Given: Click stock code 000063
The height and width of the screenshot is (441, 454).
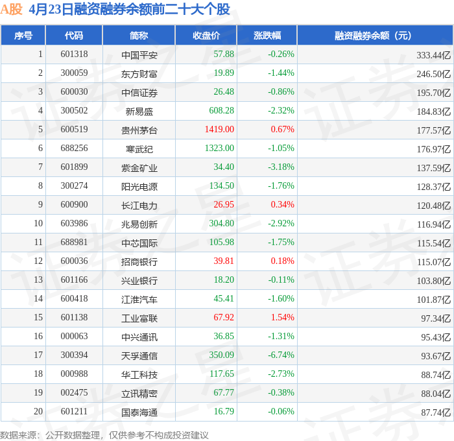Looking at the screenshot, I should (x=74, y=337).
